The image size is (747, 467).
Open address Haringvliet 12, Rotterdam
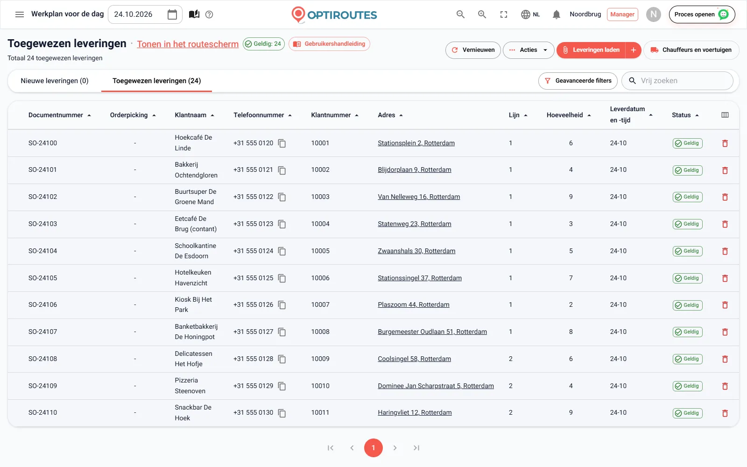pos(415,412)
